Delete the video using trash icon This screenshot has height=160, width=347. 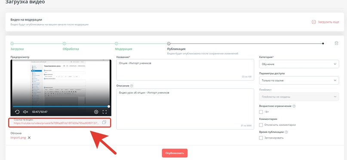tap(336, 43)
